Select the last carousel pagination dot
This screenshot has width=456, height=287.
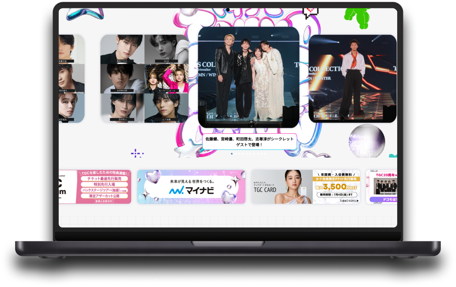(265, 154)
